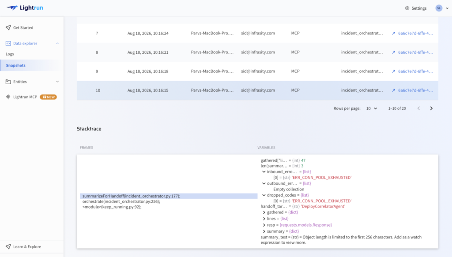Screen dimensions: 452x257
Task: Click the Get Started rocket icon
Action: [8, 28]
